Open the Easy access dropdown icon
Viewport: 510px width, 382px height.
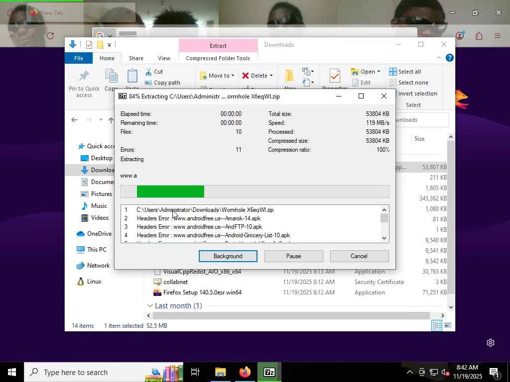pyautogui.click(x=308, y=82)
